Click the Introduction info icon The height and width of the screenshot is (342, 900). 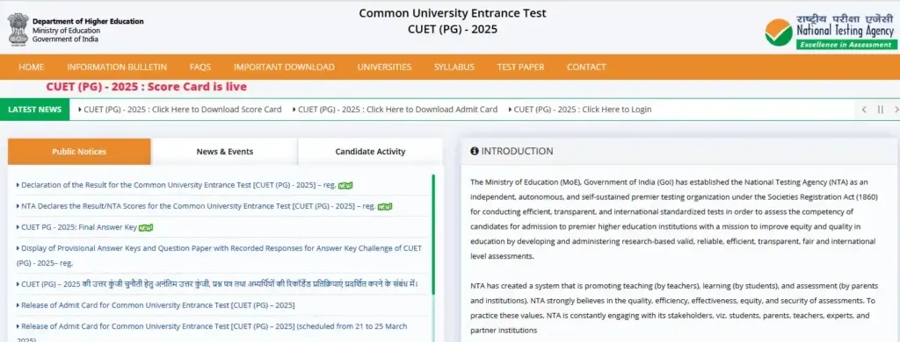(x=474, y=151)
